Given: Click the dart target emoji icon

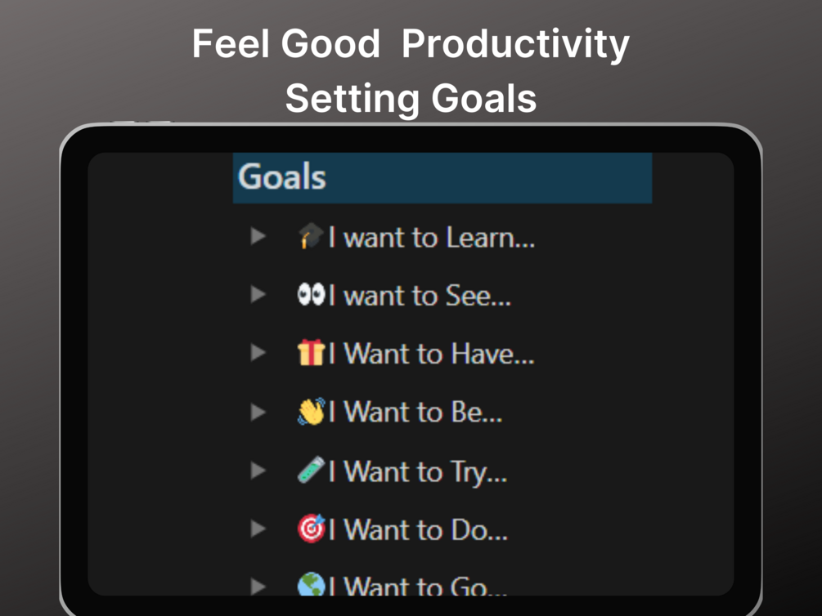Looking at the screenshot, I should (311, 529).
